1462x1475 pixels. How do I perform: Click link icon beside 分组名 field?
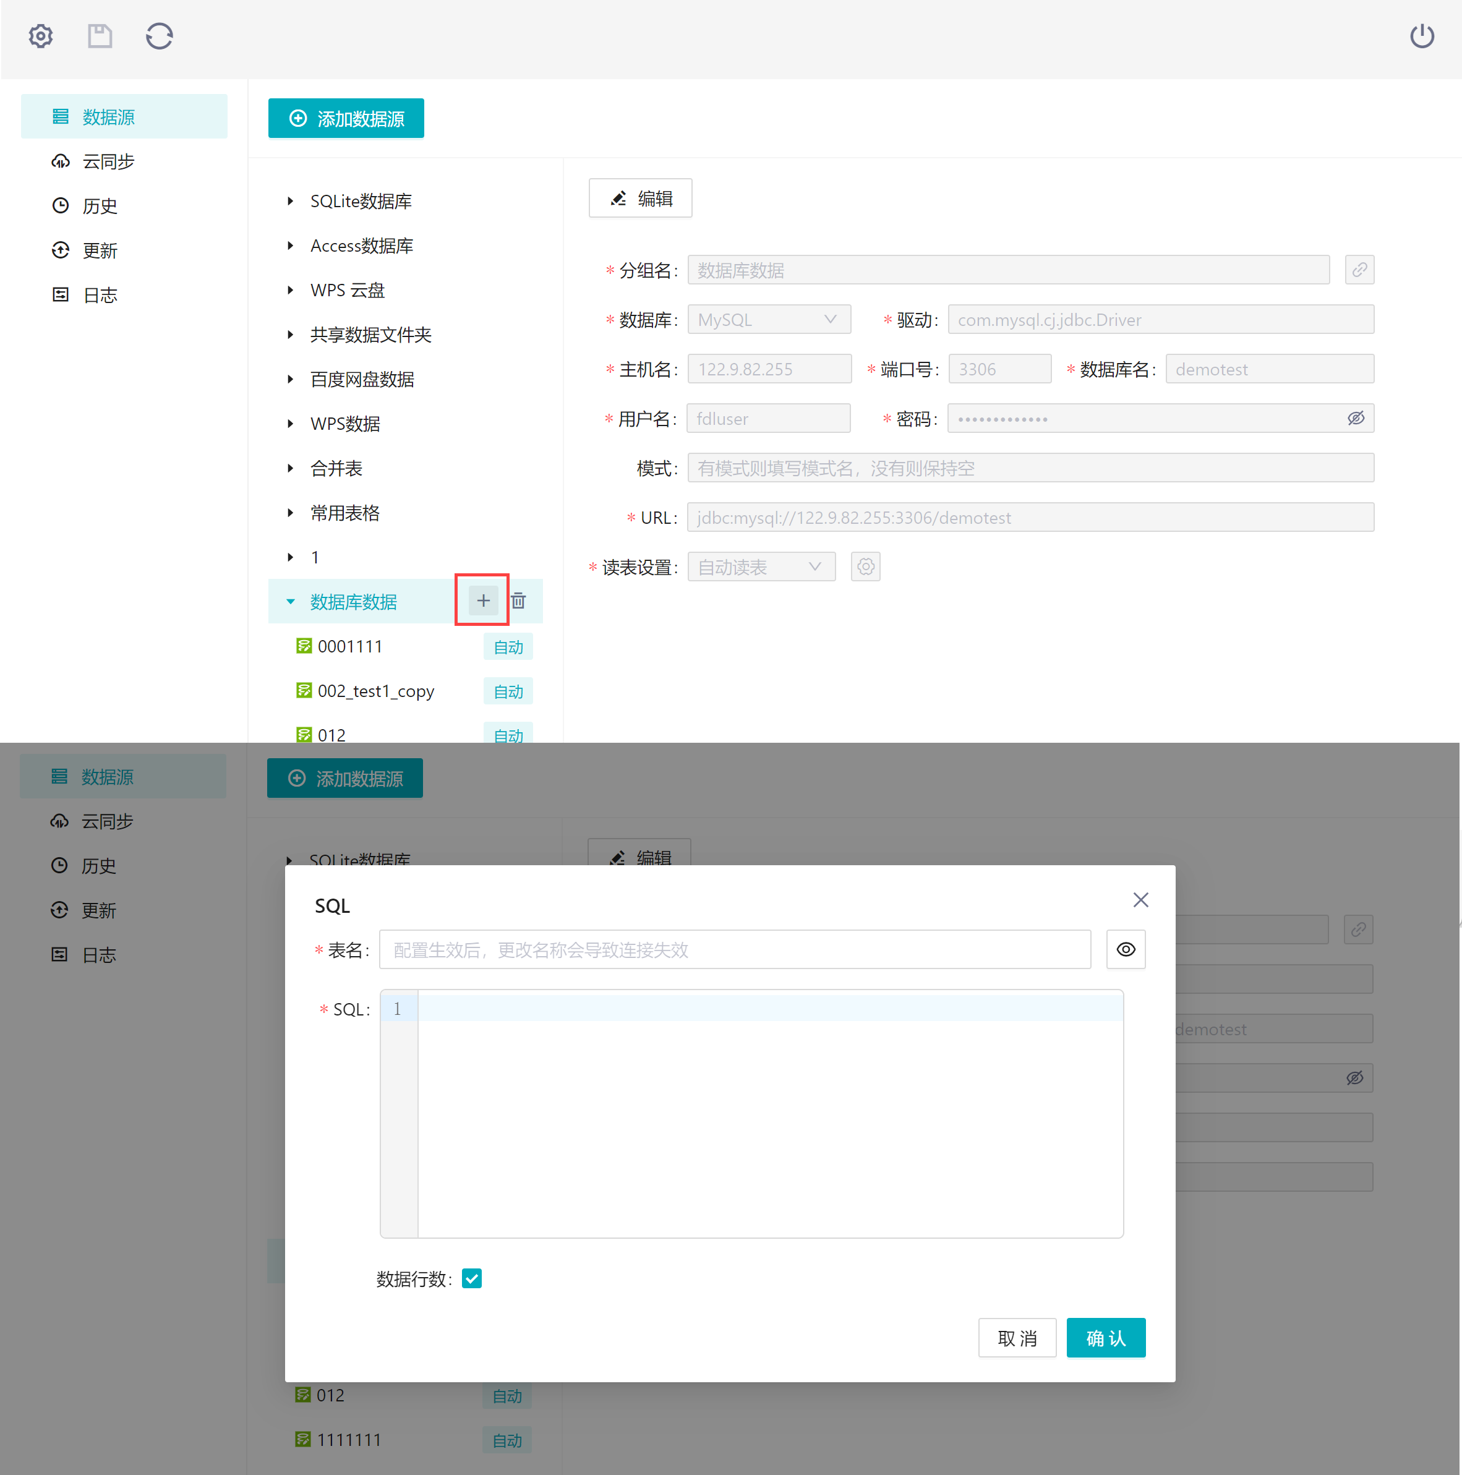(x=1359, y=270)
